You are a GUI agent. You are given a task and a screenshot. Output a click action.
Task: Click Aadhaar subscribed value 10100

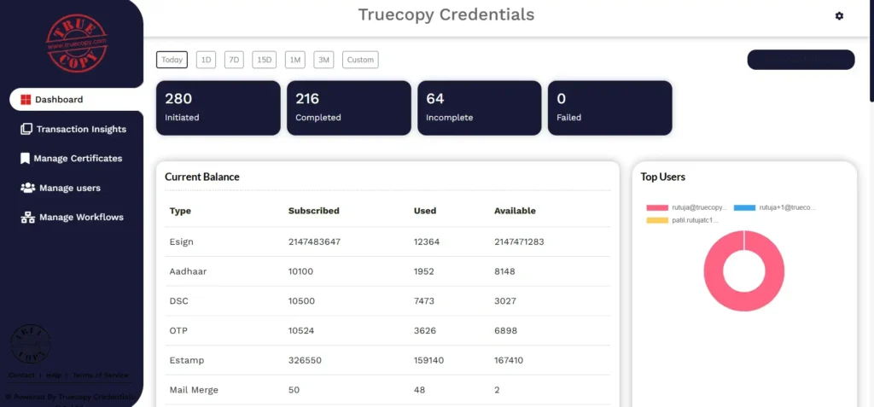click(x=301, y=271)
